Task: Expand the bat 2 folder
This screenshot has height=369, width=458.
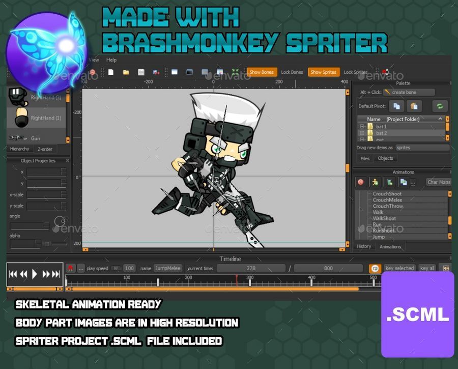Action: [362, 132]
